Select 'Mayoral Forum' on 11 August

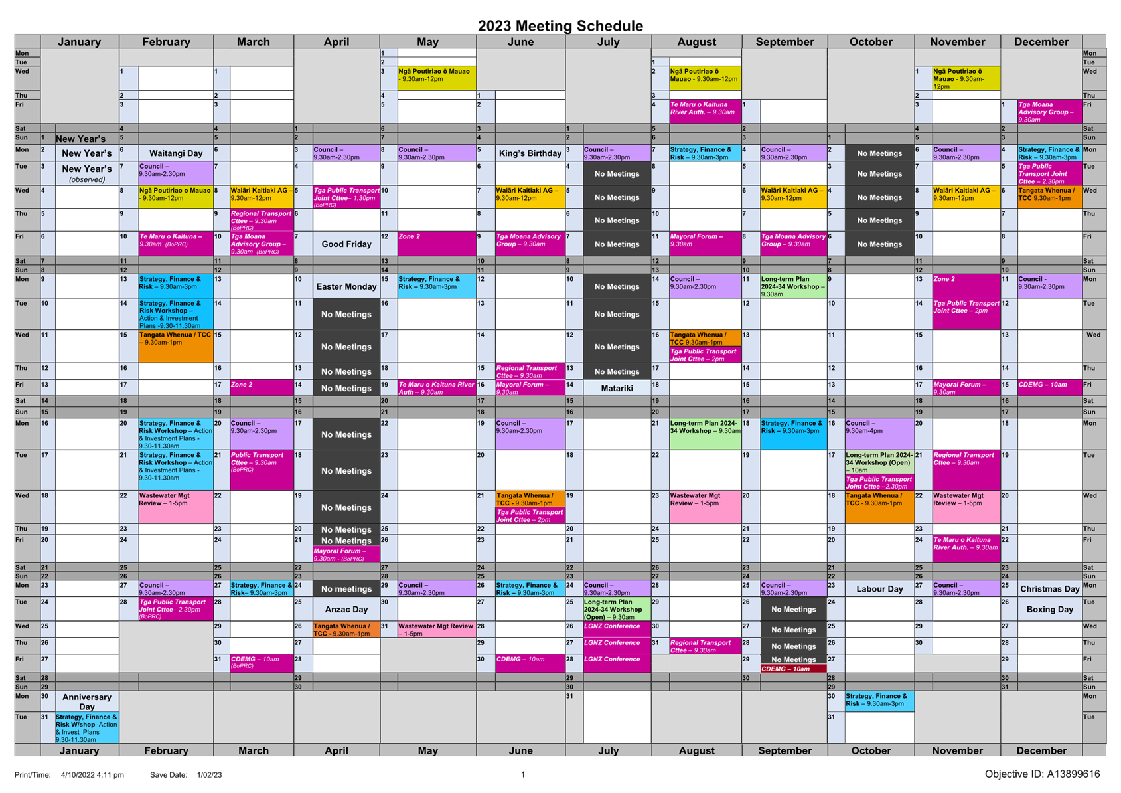pos(705,244)
